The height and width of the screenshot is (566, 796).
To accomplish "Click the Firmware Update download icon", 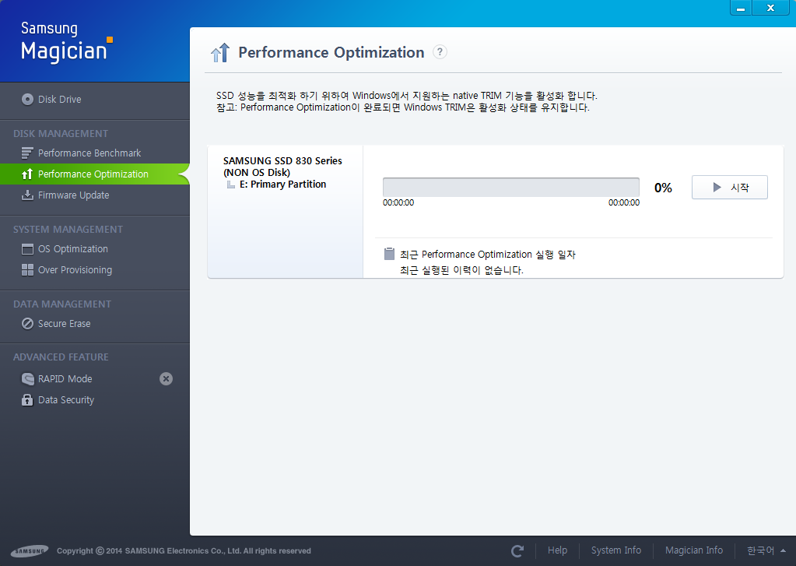I will coord(28,195).
